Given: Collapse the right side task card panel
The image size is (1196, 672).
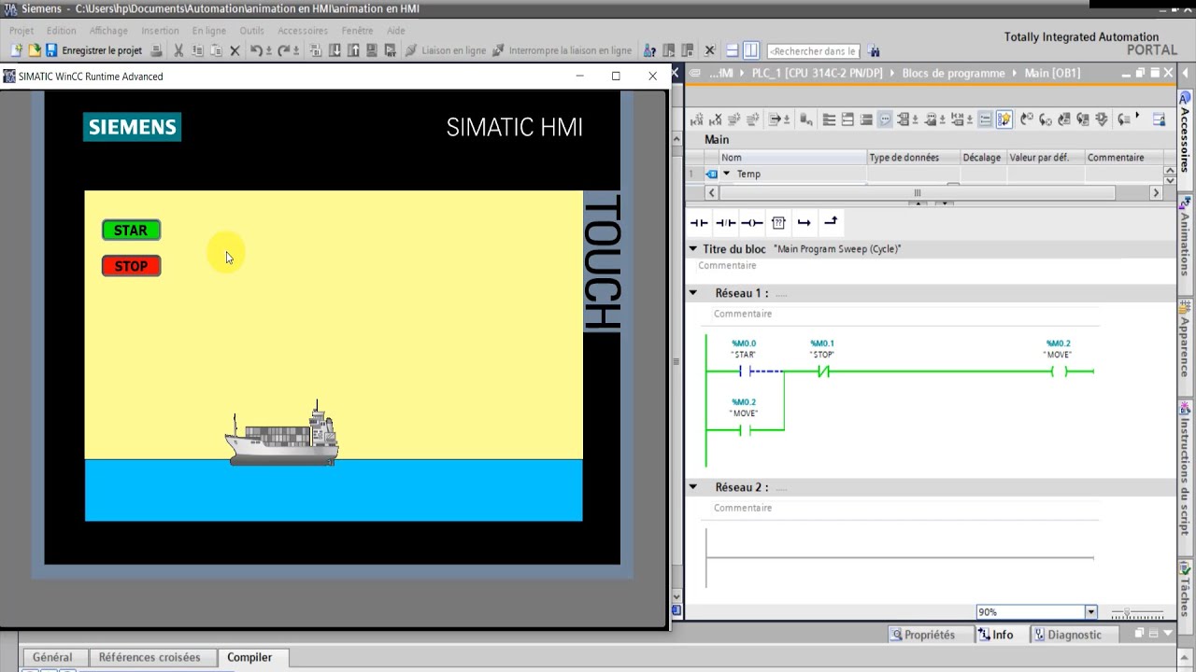Looking at the screenshot, I should coord(1185,72).
